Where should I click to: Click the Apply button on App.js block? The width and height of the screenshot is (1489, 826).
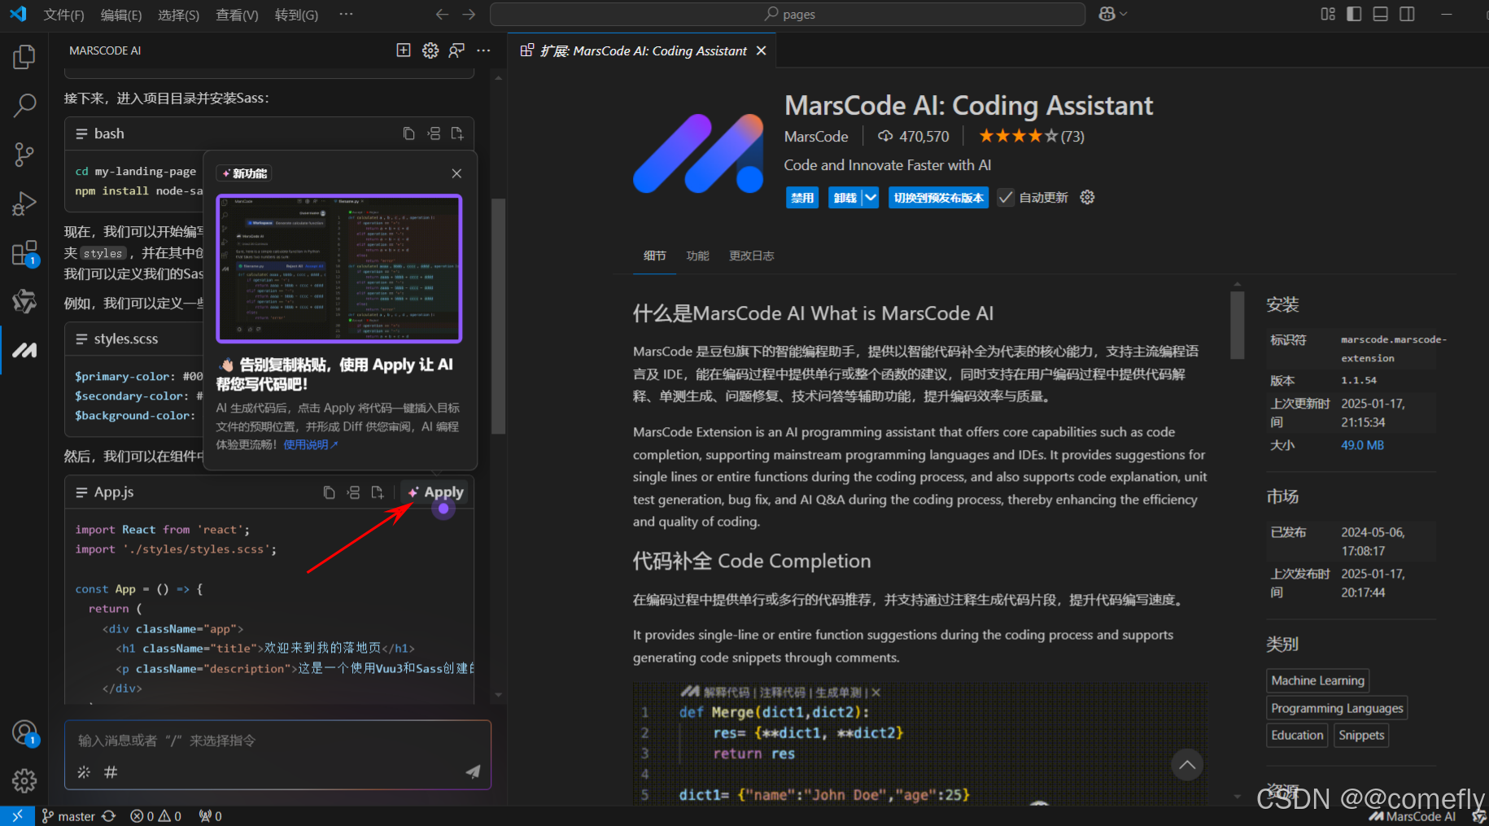coord(436,492)
